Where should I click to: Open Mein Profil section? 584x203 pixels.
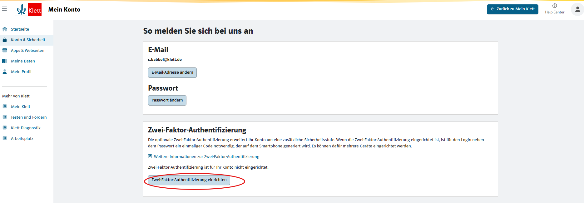21,72
